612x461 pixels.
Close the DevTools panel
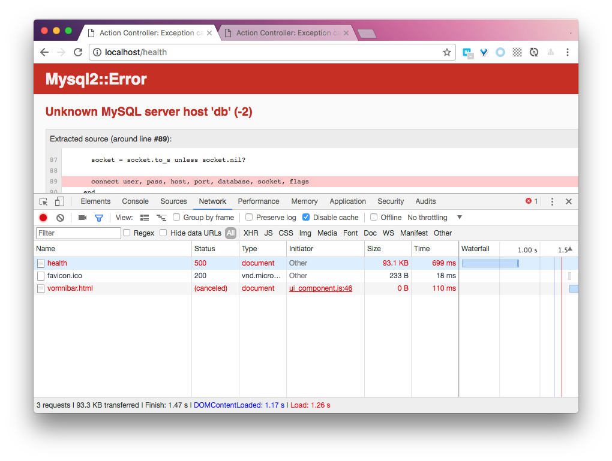pos(569,201)
